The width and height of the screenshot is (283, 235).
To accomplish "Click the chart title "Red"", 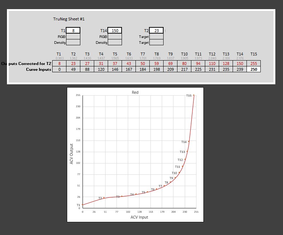I will coord(135,93).
